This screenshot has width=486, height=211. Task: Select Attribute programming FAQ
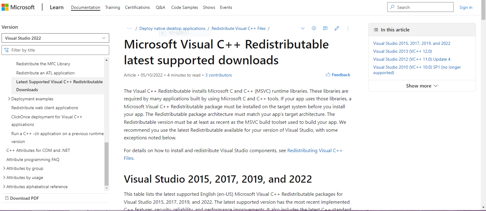pyautogui.click(x=33, y=159)
